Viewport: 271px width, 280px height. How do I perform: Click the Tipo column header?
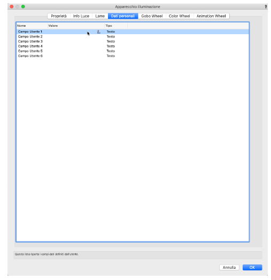pos(116,26)
